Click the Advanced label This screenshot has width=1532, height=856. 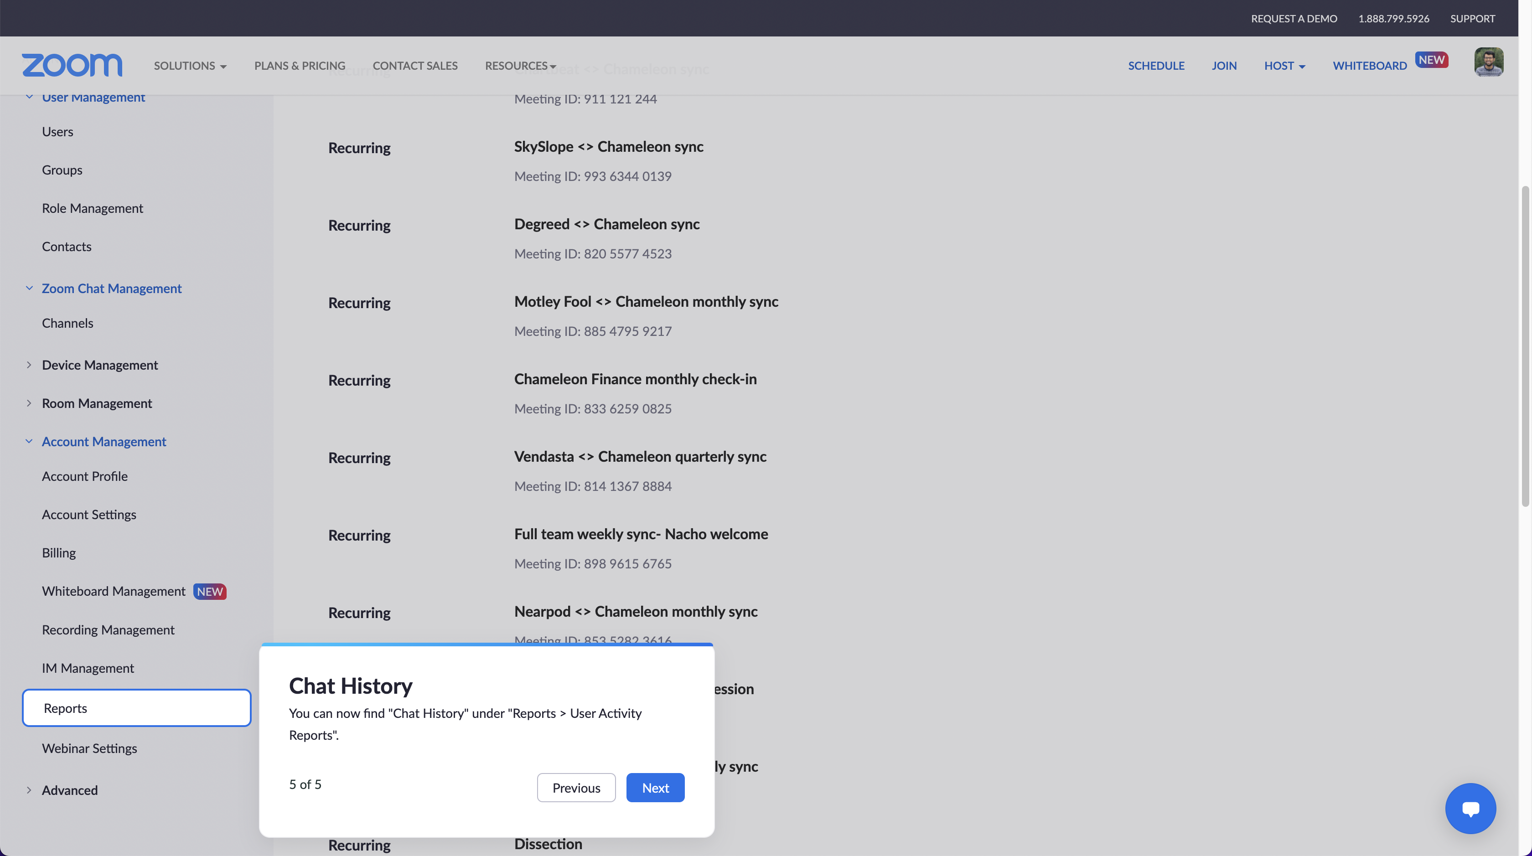[70, 790]
